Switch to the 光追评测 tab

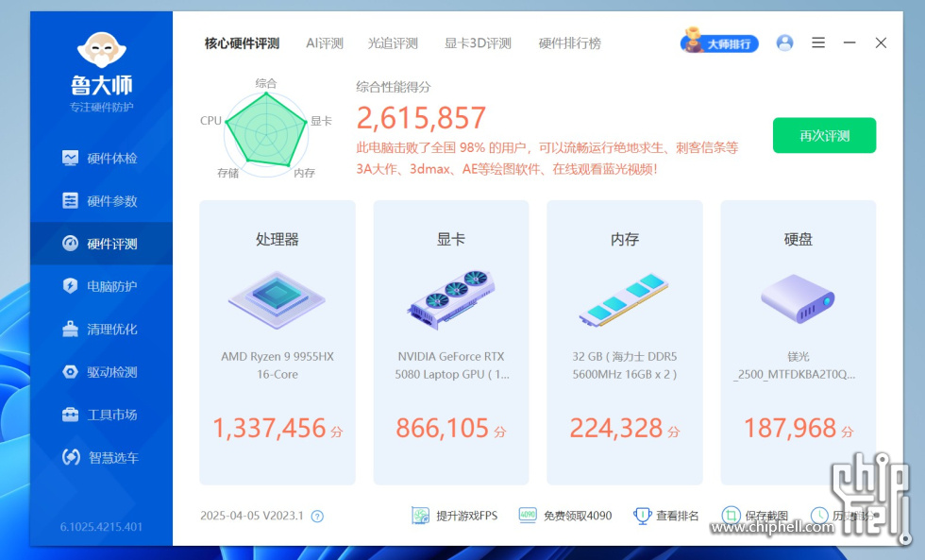(x=393, y=43)
